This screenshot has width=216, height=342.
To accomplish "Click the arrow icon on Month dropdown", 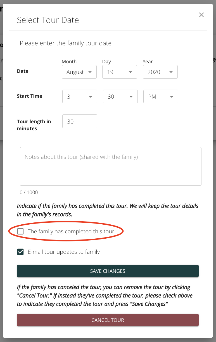I will [x=90, y=72].
